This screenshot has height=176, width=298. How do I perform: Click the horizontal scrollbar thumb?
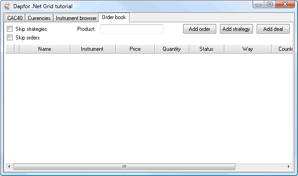coord(124,166)
